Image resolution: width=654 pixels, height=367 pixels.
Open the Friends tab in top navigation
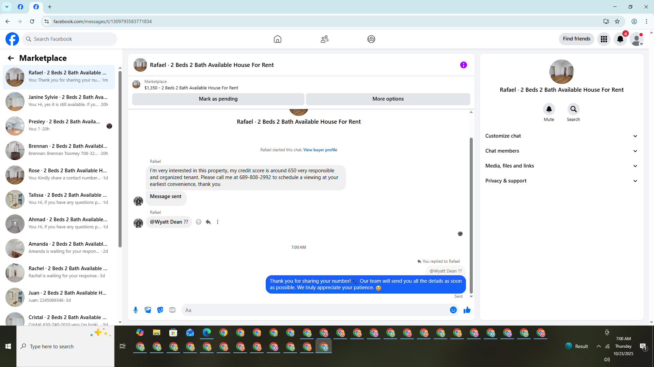tap(324, 39)
